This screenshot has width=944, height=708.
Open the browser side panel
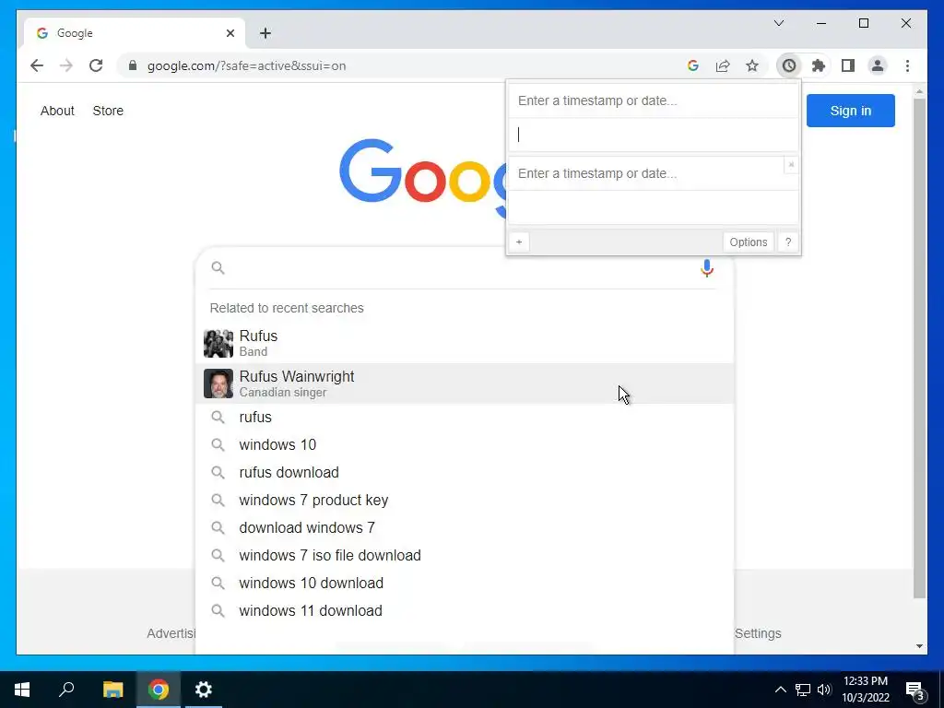pos(848,65)
